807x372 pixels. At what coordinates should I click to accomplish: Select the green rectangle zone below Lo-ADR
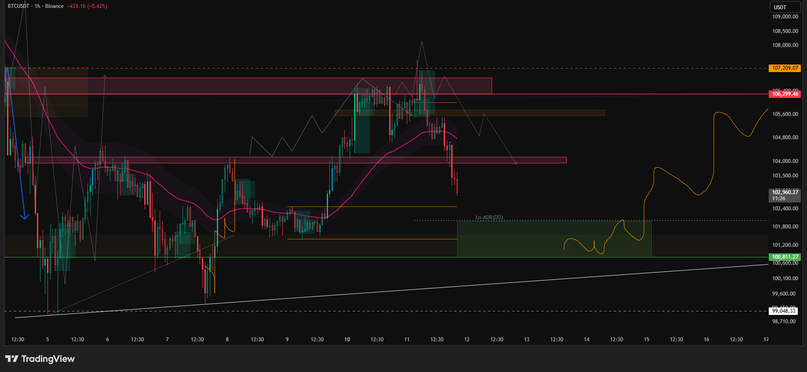pos(554,238)
